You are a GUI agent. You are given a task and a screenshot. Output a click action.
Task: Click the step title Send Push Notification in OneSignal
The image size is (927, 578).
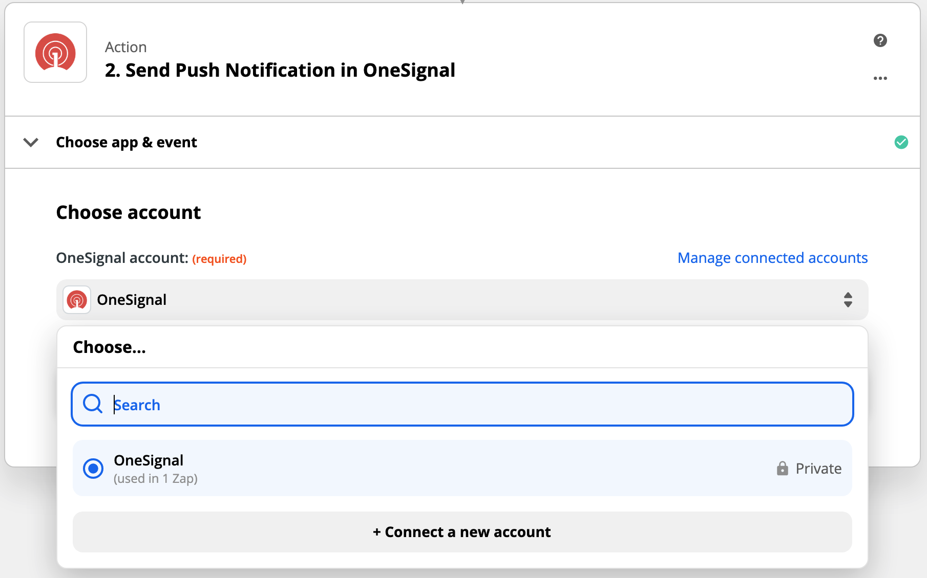280,70
